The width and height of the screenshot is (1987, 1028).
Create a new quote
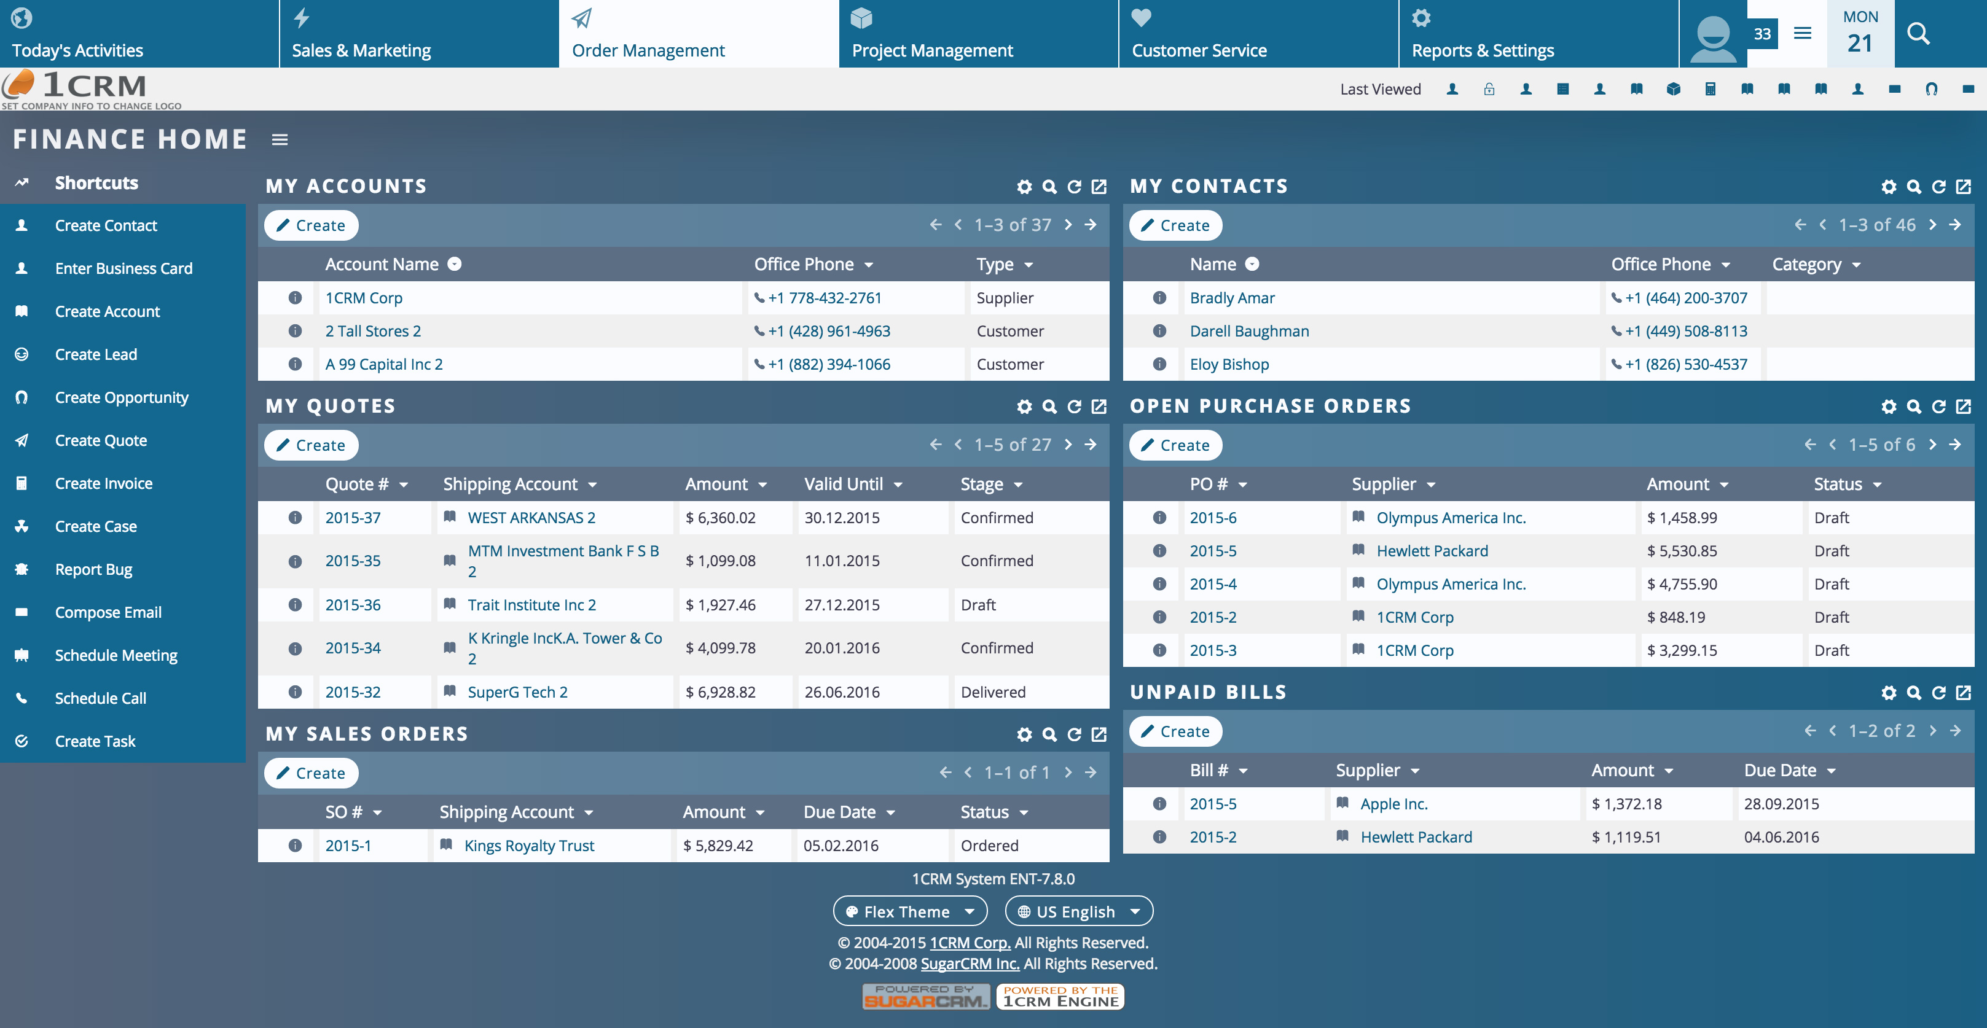[x=311, y=445]
